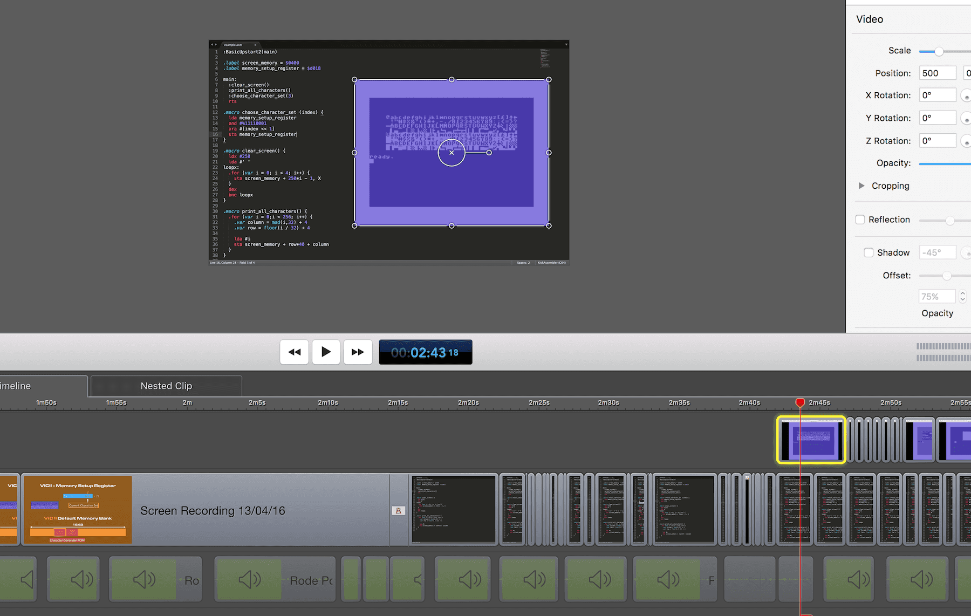
Task: Click the Position value field showing 500
Action: [x=937, y=73]
